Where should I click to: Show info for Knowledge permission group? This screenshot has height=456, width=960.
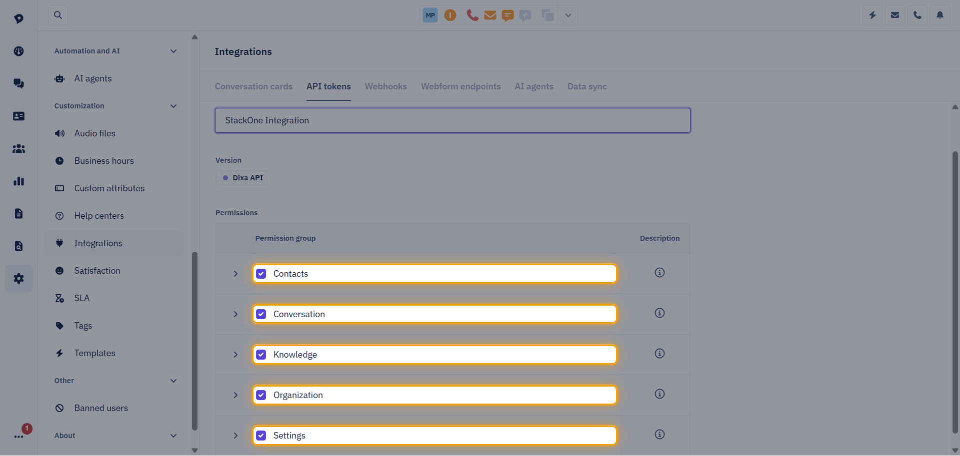click(x=659, y=353)
